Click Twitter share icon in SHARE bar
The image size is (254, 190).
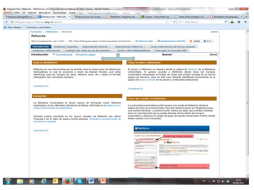click(x=207, y=41)
